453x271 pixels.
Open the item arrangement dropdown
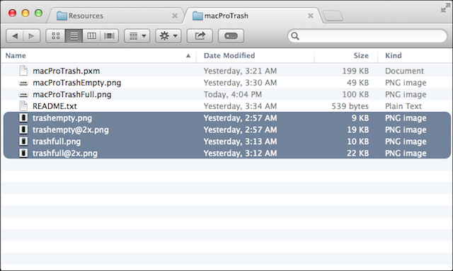[x=137, y=36]
